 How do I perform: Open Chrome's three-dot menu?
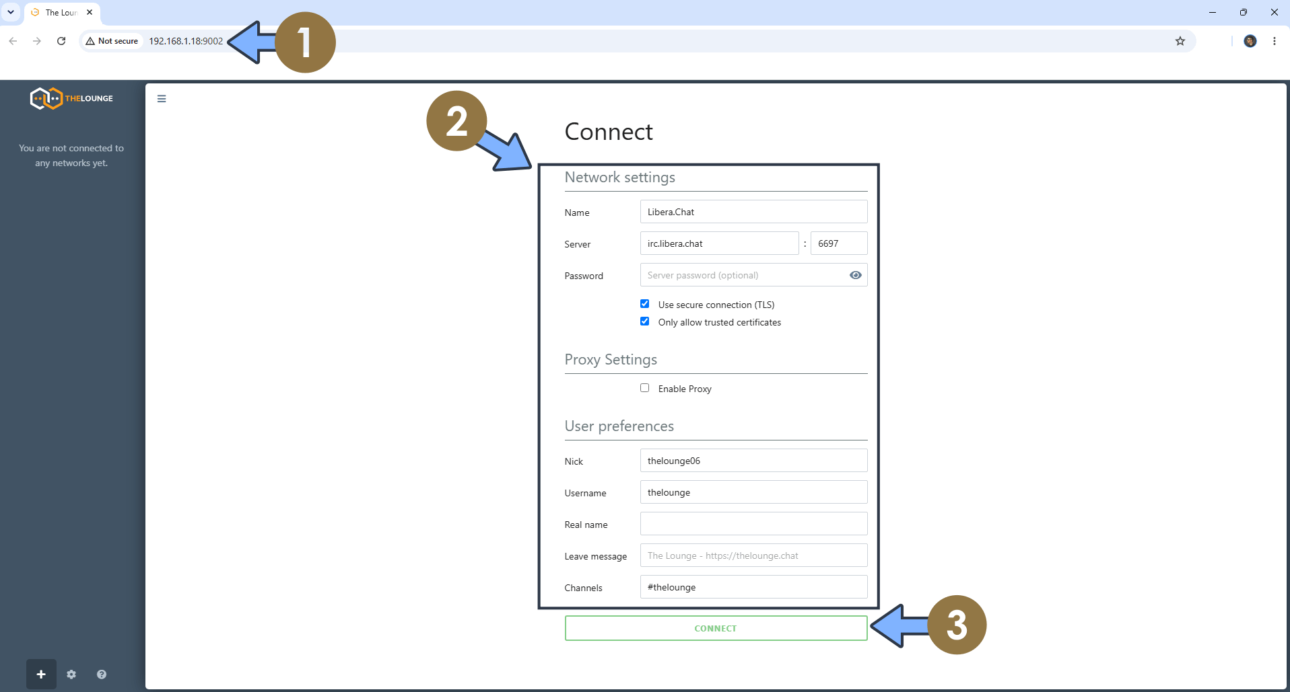pyautogui.click(x=1275, y=41)
